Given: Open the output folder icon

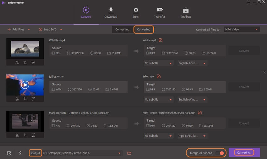Looking at the screenshot, I should 129,153.
